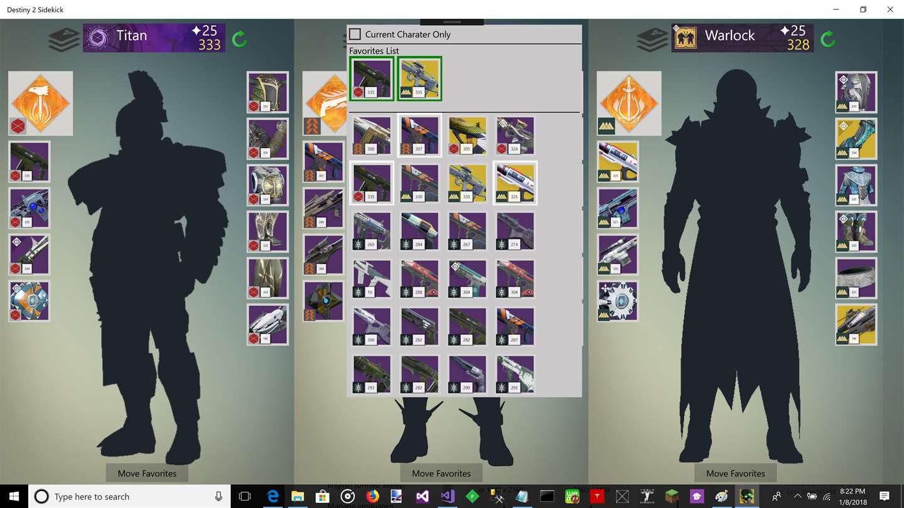904x508 pixels.
Task: Select the 288 weapon in the weapons grid
Action: 419,278
